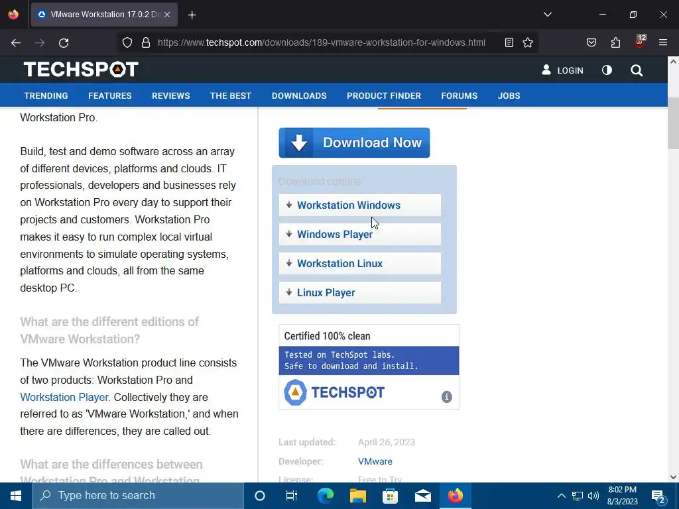Open the tracking protection shield icon
The width and height of the screenshot is (679, 509).
tap(127, 42)
